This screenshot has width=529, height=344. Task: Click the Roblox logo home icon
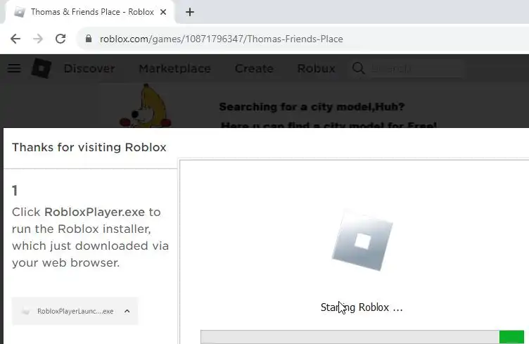click(42, 68)
